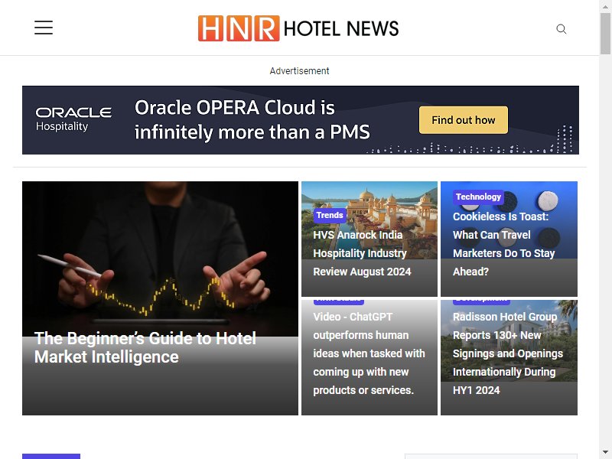Open The Beginner's Guide to Hotel Market Intelligence
This screenshot has width=612, height=459.
145,347
